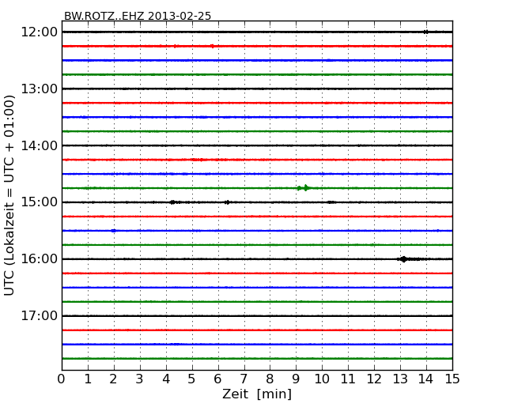Click the Zeit [min] axis label
This screenshot has height=411, width=514.
[x=257, y=394]
